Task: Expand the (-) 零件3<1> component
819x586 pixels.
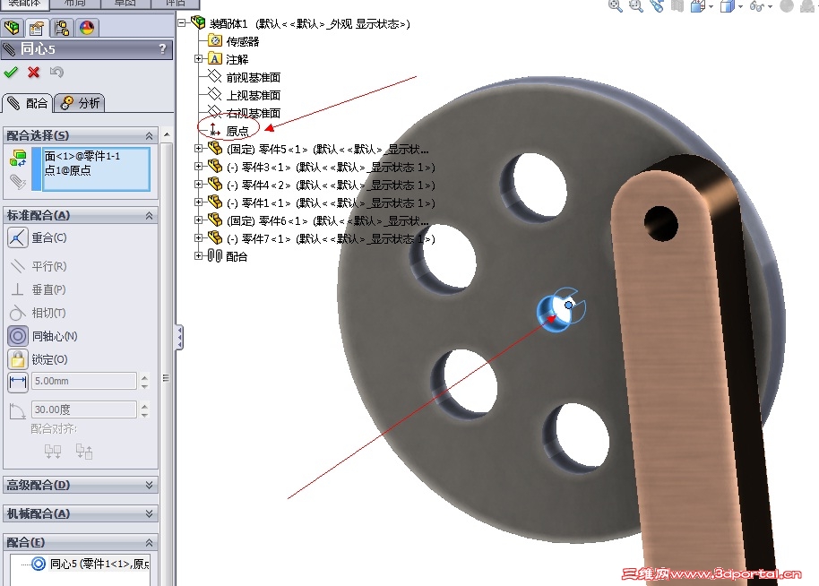Action: click(199, 167)
